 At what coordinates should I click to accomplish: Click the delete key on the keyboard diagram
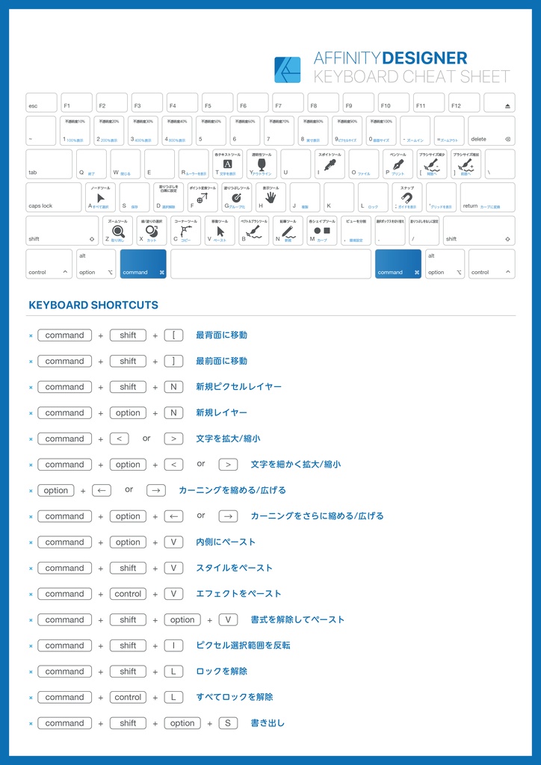(x=491, y=131)
